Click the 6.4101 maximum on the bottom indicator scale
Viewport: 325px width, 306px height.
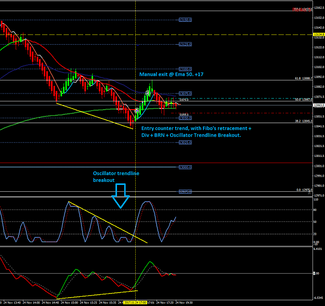click(x=318, y=249)
